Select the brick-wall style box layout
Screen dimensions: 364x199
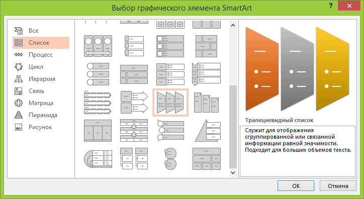pos(206,46)
